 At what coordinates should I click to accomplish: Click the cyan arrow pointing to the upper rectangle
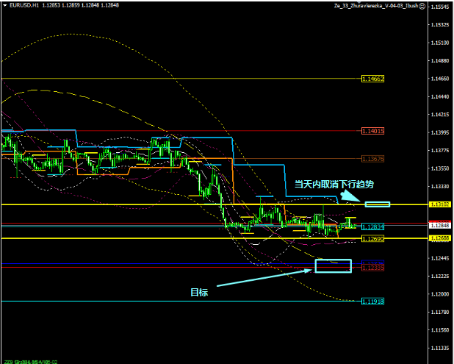[350, 197]
